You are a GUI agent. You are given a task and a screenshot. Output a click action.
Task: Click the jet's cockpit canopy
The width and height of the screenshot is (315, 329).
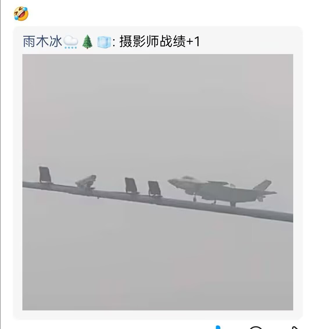pyautogui.click(x=188, y=178)
